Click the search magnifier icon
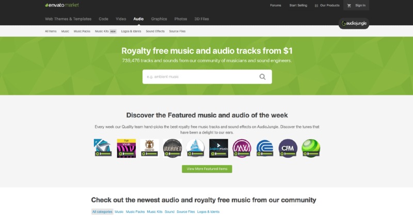The image size is (413, 218). tap(262, 77)
